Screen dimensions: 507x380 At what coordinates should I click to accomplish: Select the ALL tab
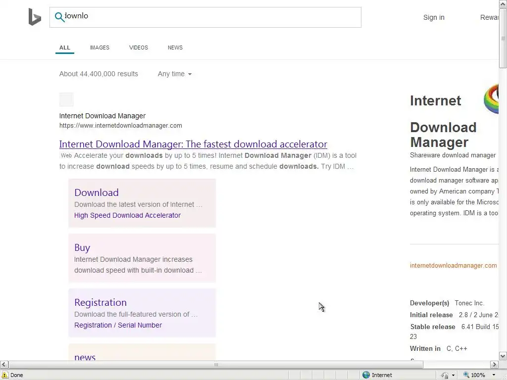click(65, 47)
